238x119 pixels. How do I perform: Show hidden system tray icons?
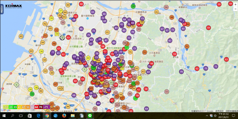(207, 116)
